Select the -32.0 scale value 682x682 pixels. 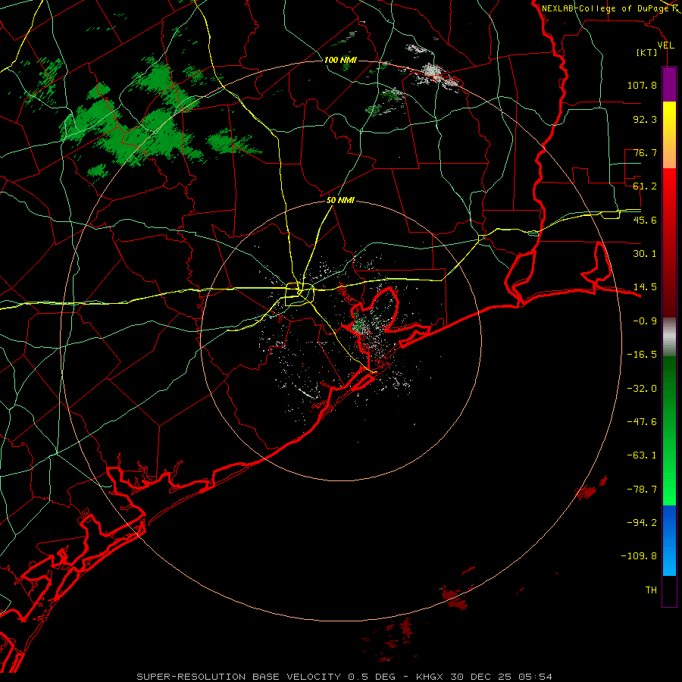coord(642,389)
